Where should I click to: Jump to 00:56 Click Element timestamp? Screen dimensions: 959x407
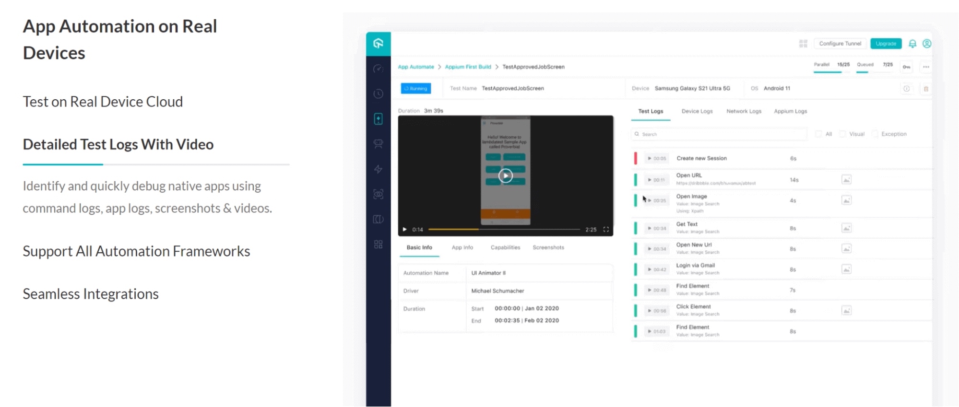[x=657, y=311]
